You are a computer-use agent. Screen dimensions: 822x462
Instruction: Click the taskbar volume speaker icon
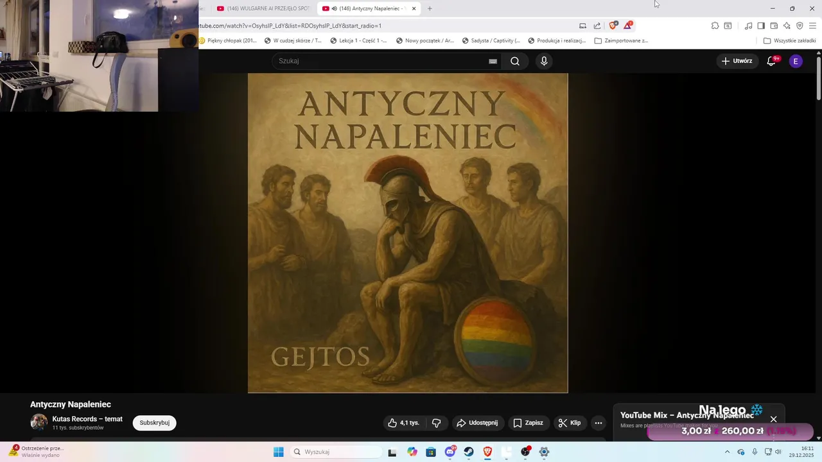coord(778,452)
